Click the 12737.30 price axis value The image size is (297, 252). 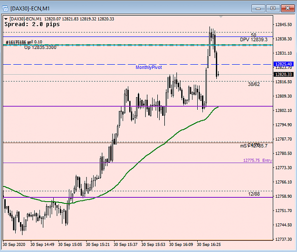pos(283,239)
